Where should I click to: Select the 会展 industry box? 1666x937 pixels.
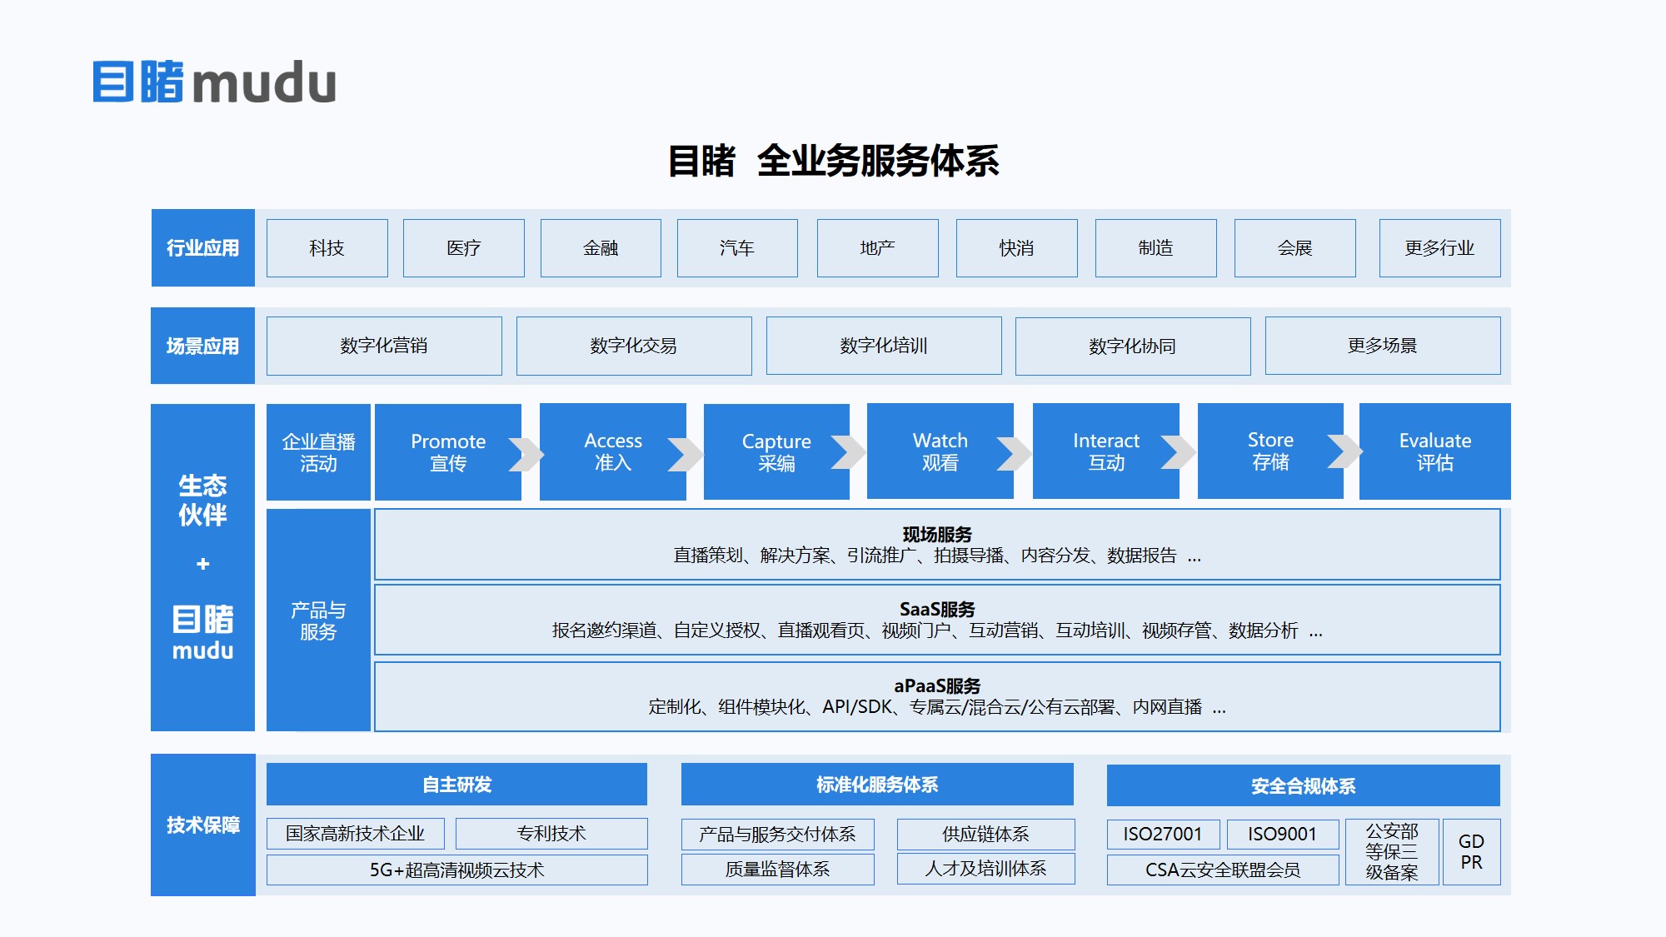[x=1294, y=248]
